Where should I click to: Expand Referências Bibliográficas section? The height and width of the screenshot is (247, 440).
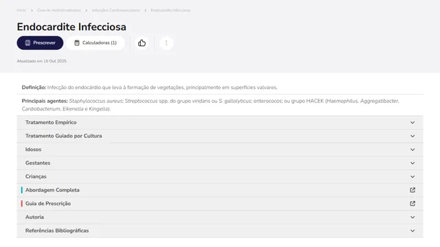(220, 231)
